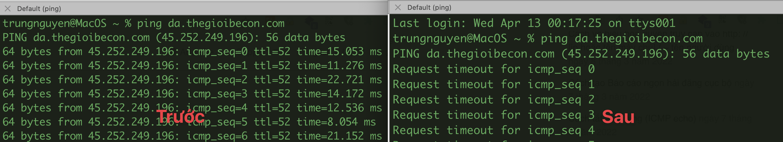This screenshot has width=783, height=142.
Task: Click the red 'Sau' label
Action: (x=618, y=117)
